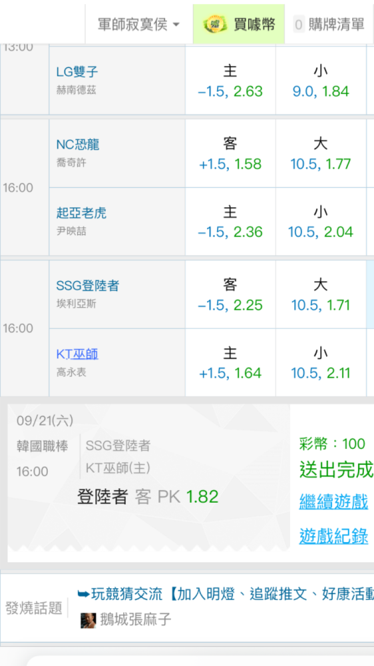The width and height of the screenshot is (374, 666).
Task: Select LG雙子 home -1.5 at 2.63
Action: click(230, 81)
